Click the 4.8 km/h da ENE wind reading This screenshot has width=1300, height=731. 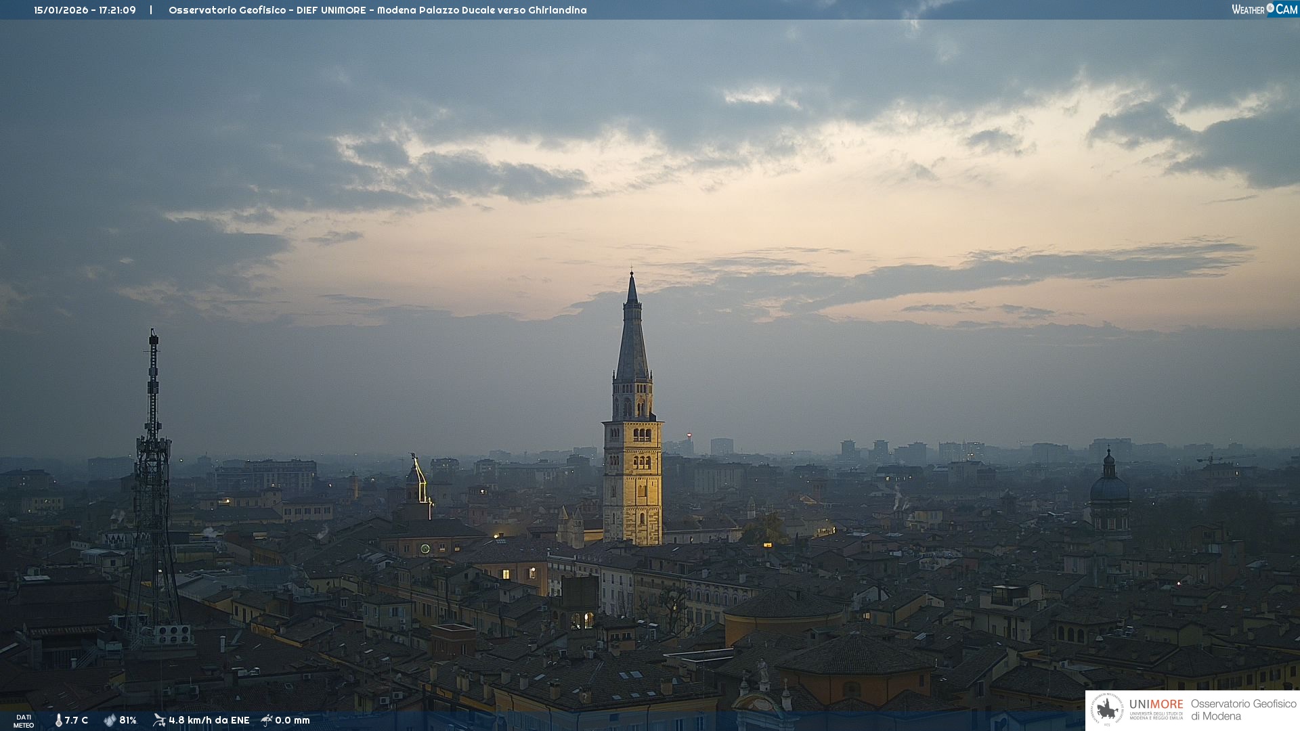[209, 721]
